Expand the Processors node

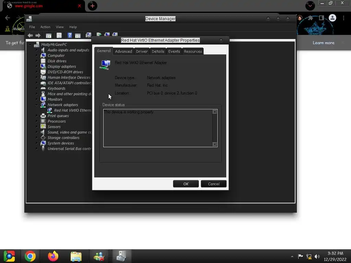37,121
